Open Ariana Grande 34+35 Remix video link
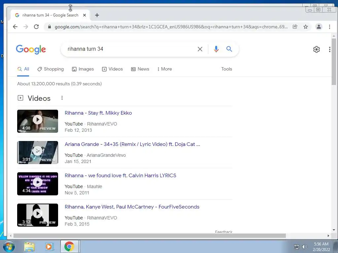Viewport: 338px width, 253px height. click(132, 144)
